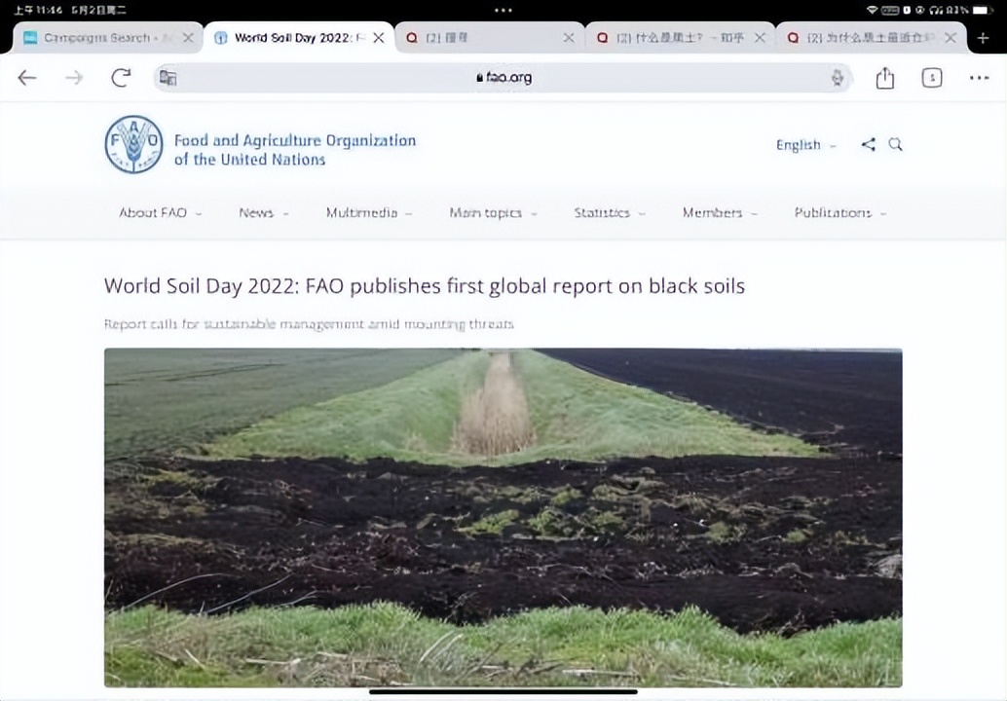The image size is (1007, 701).
Task: Close the World Soil Day 2022 tab
Action: 379,38
